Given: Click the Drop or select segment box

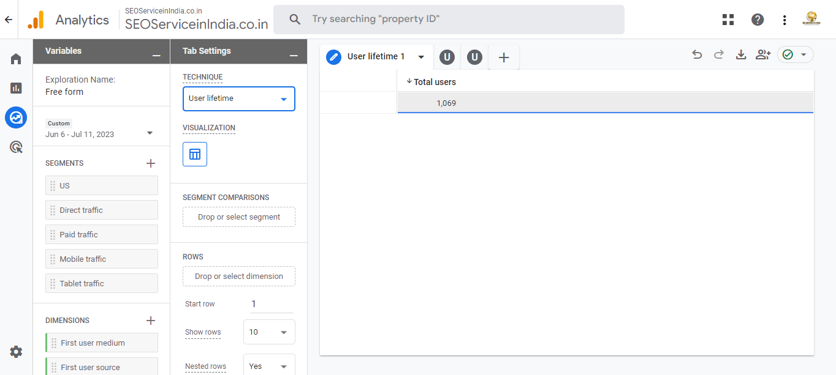Looking at the screenshot, I should (x=238, y=217).
